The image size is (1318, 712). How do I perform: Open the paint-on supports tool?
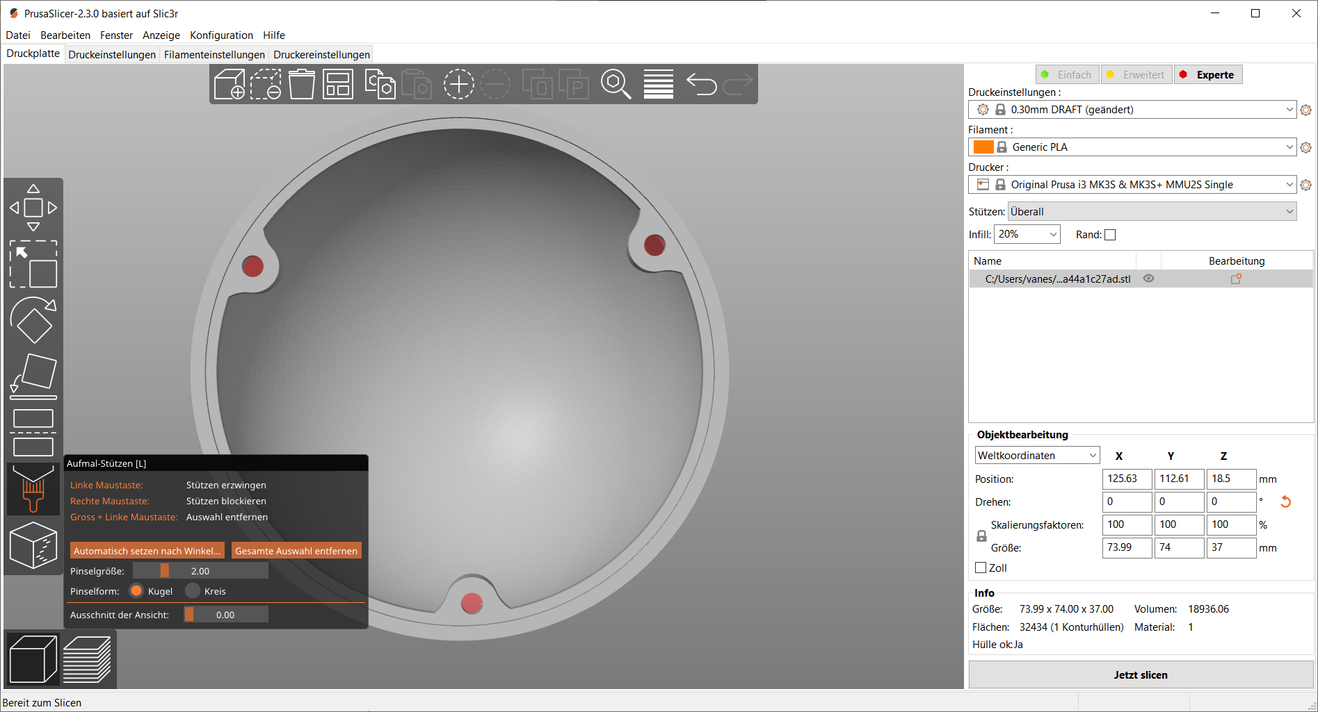33,488
